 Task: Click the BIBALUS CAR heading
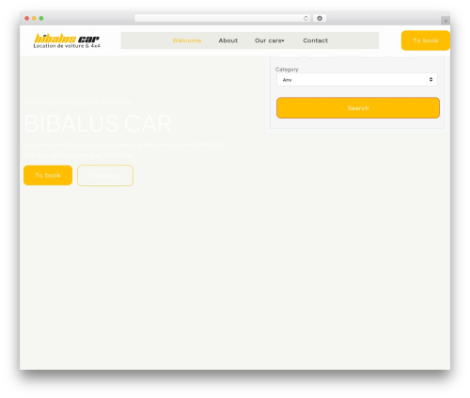98,123
